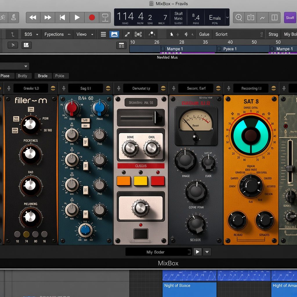Open the list view icon in toolbar
This screenshot has height=297, width=297.
103,34
